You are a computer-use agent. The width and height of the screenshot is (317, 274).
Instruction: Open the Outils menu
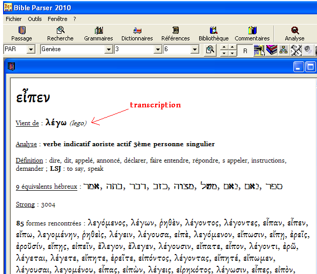pyautogui.click(x=35, y=19)
